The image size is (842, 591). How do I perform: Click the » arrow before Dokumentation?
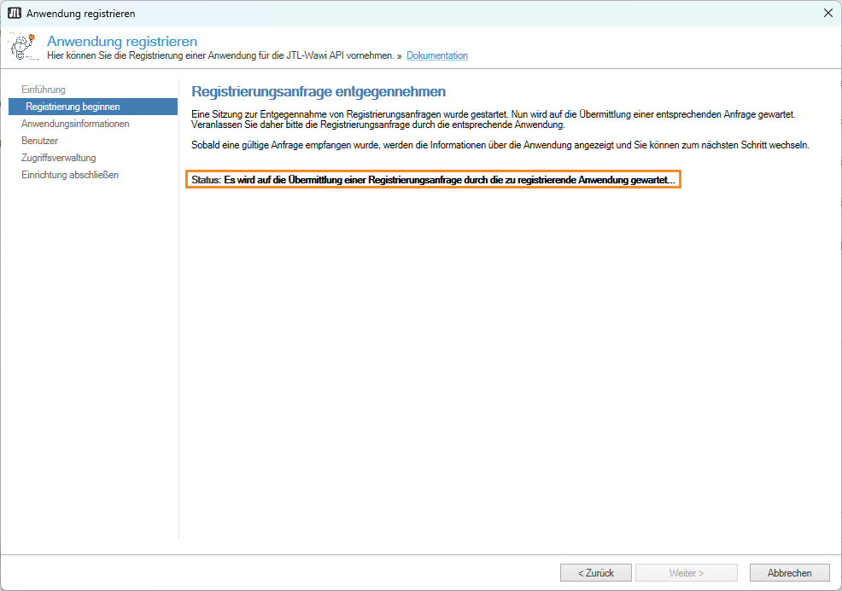tap(400, 55)
